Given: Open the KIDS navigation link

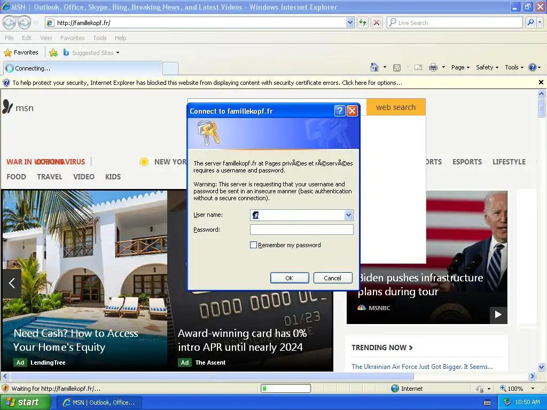Looking at the screenshot, I should click(x=113, y=177).
